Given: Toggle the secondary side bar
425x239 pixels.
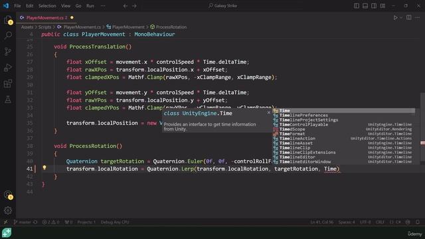Looking at the screenshot, I should point(374,6).
